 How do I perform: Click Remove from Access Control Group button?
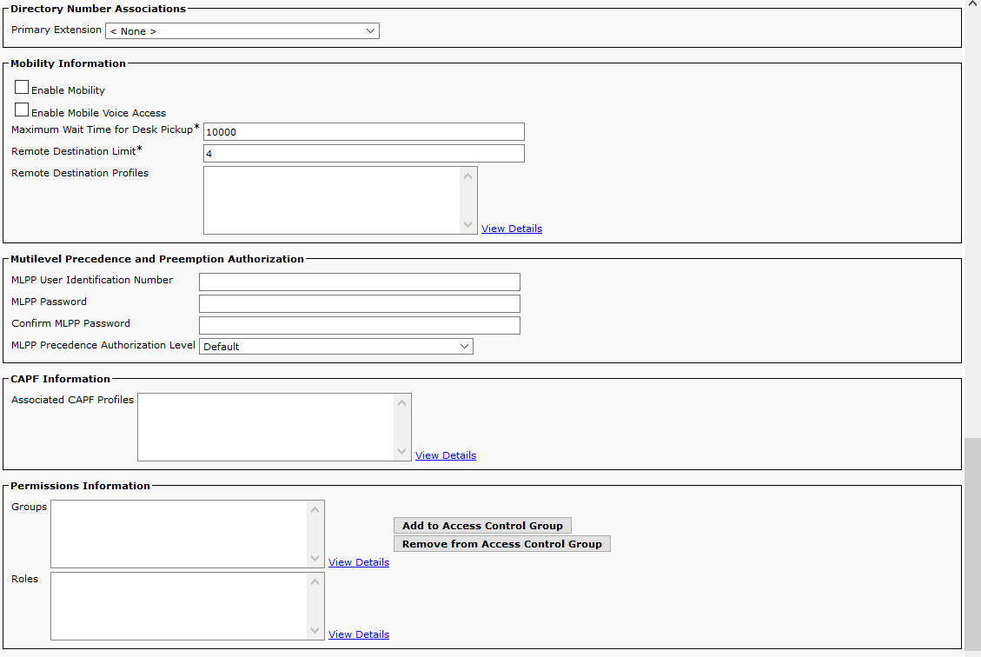click(x=501, y=544)
